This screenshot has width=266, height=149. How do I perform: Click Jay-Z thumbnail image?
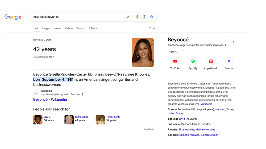click(38, 120)
